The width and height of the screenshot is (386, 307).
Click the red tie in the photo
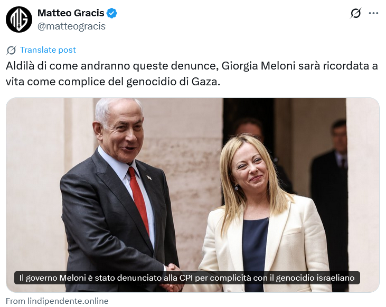coord(138,199)
